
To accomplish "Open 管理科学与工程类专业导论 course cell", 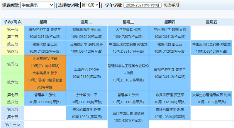I will point(128,73).
